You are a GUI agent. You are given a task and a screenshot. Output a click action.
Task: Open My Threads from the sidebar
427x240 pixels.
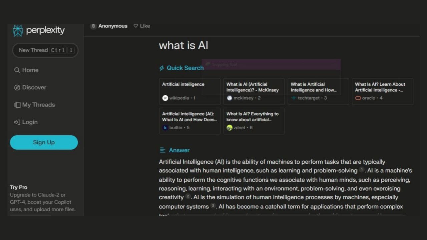pyautogui.click(x=34, y=105)
